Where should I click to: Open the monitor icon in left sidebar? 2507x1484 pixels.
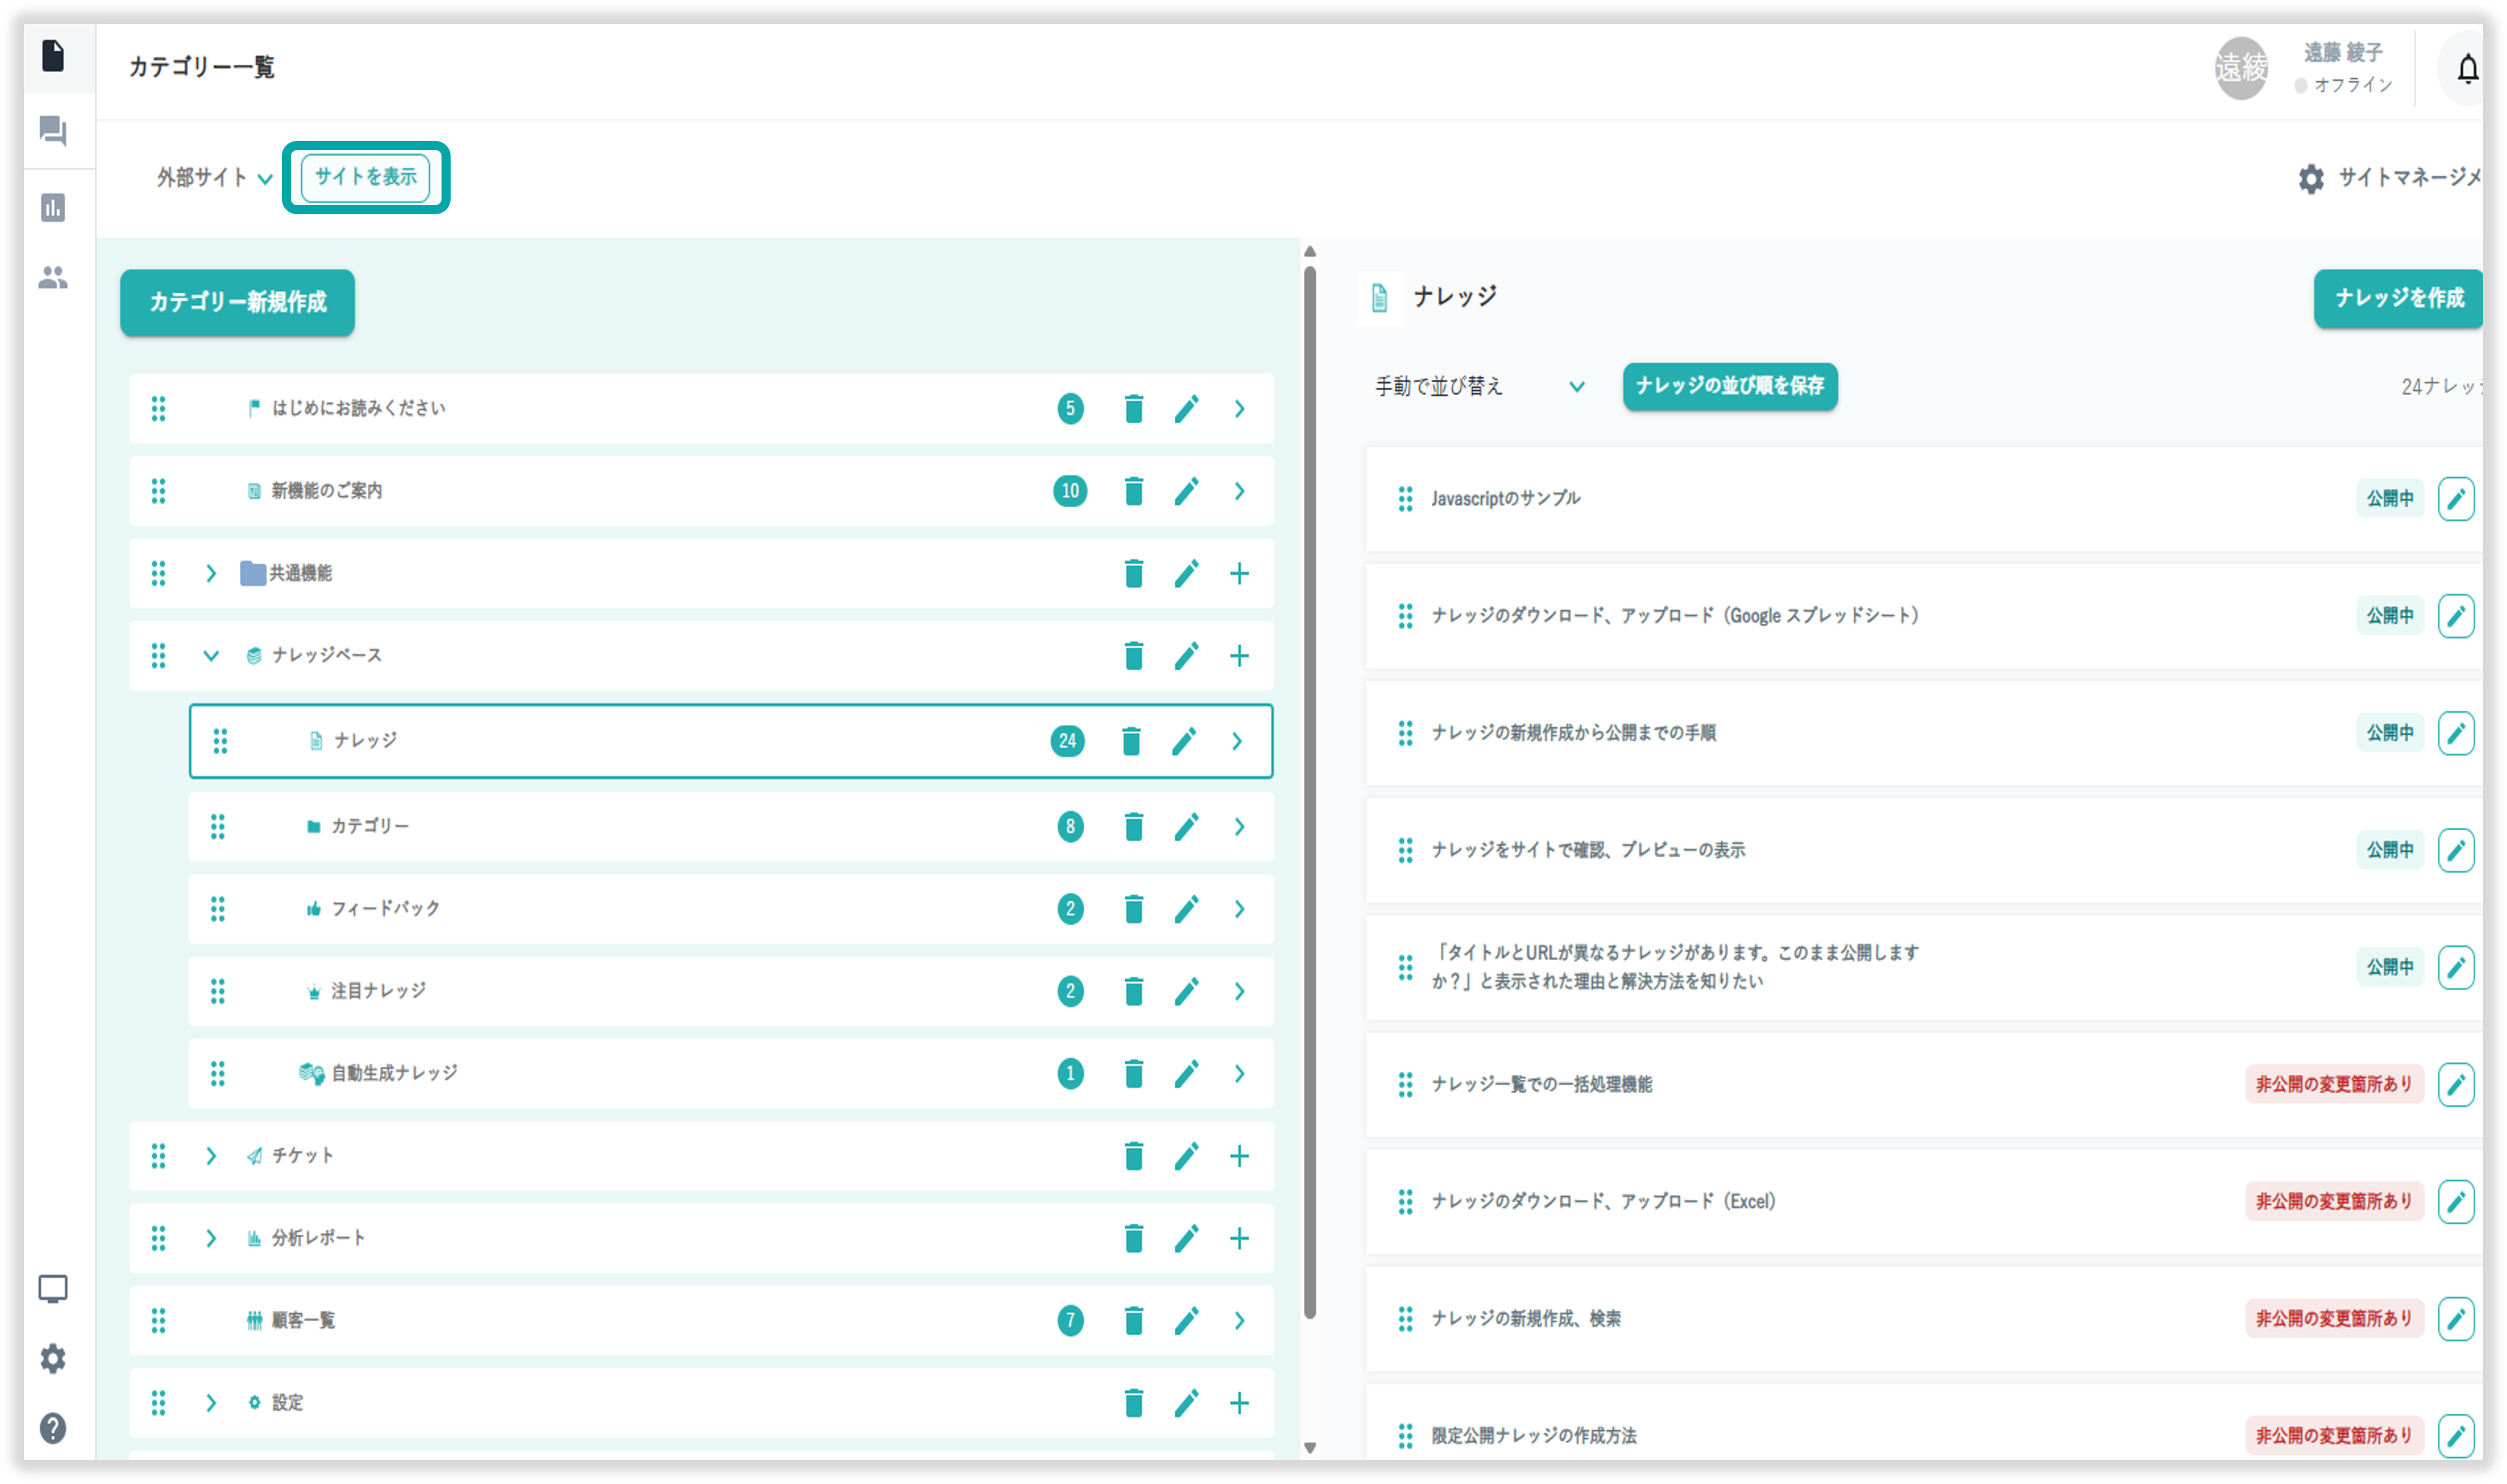coord(53,1289)
